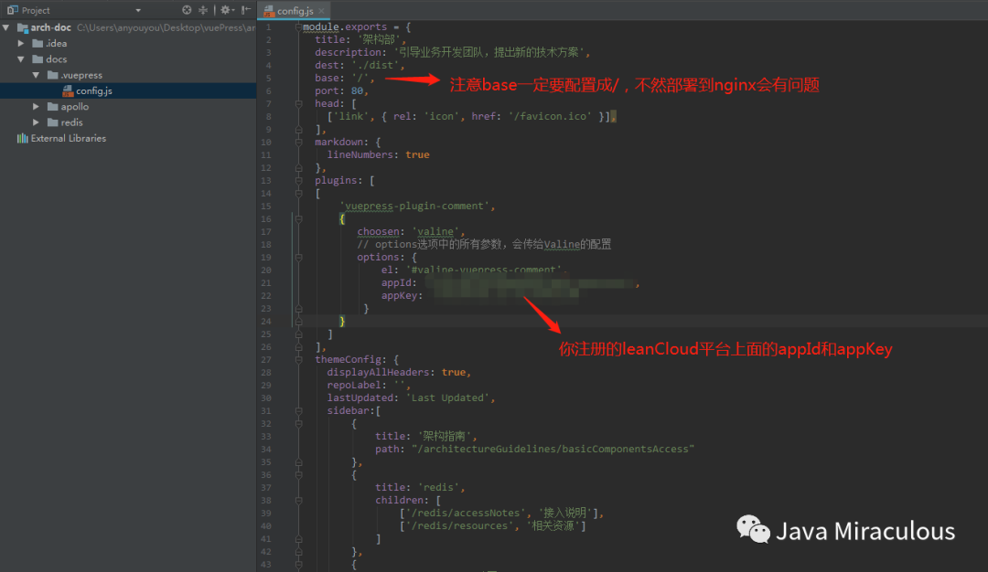988x572 pixels.
Task: Click the 'lineNumbers' property text
Action: click(360, 154)
